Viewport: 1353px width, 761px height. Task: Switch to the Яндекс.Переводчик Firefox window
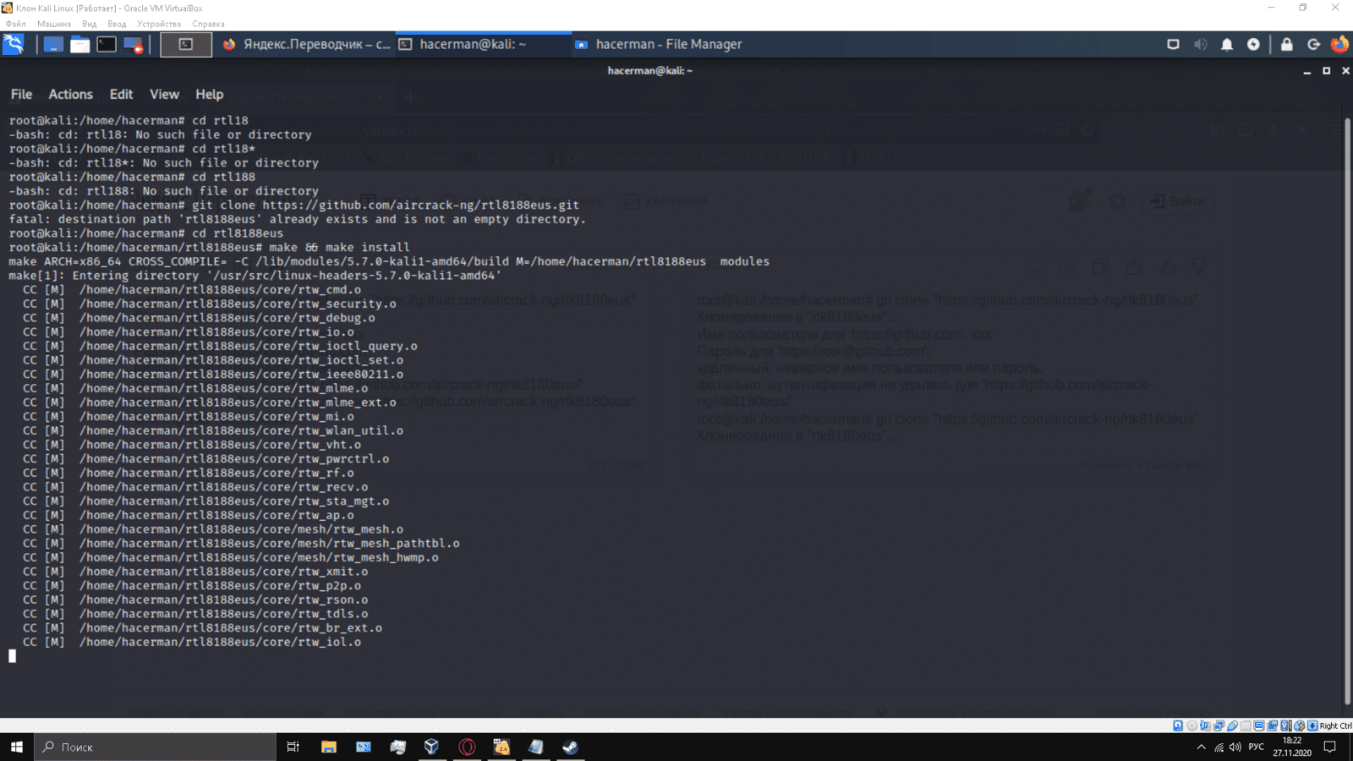pyautogui.click(x=307, y=44)
